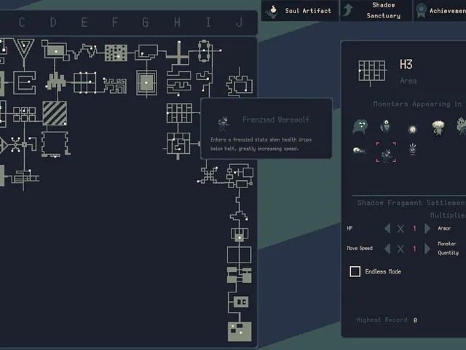Open the Soul Artifact tab

(299, 11)
